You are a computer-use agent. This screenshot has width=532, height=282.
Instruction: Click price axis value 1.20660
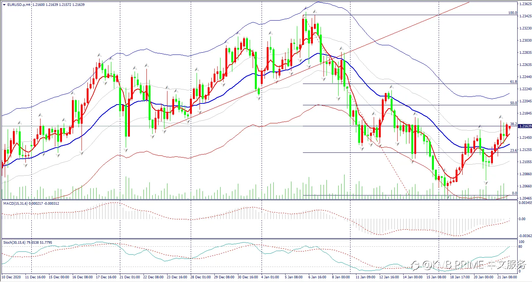(x=525, y=186)
